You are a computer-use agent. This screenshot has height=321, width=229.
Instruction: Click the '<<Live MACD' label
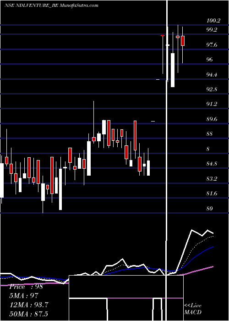click(193, 309)
